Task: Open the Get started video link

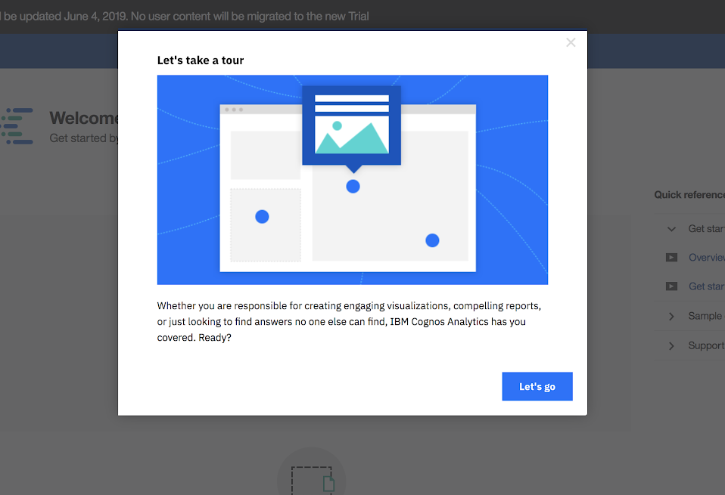Action: (707, 286)
